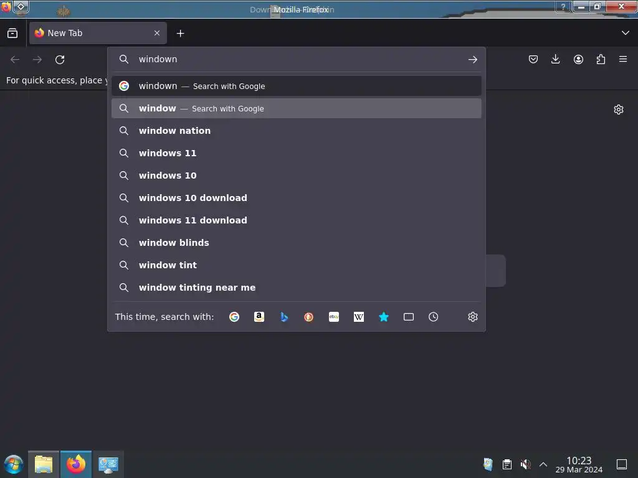Expand the list all tabs chevron
Screen dimensions: 638x478
(626, 33)
